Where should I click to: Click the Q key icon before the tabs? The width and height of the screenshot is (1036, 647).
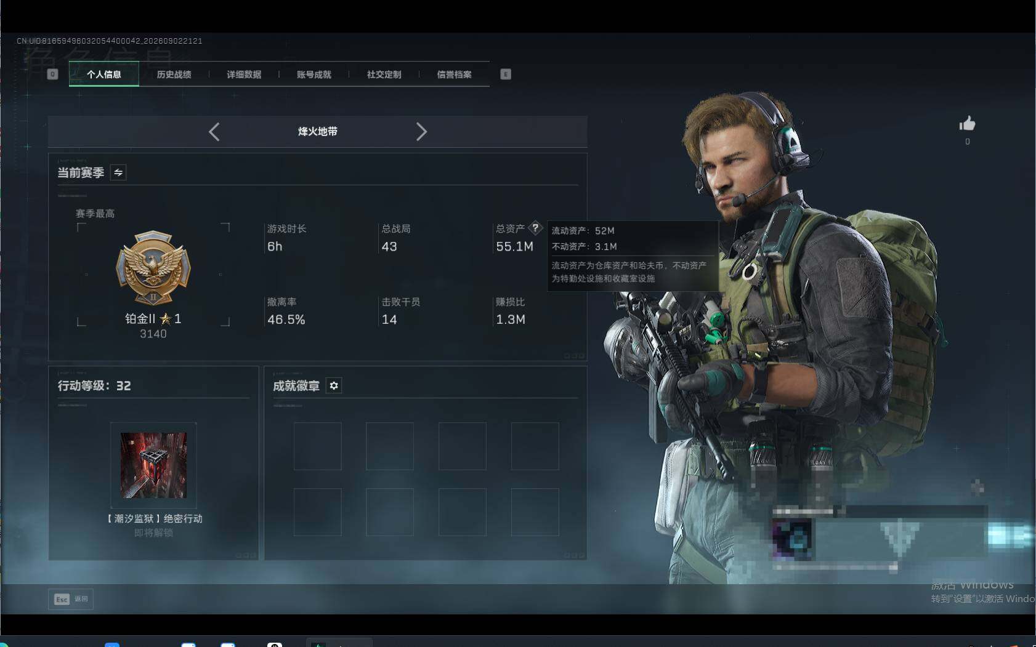53,74
